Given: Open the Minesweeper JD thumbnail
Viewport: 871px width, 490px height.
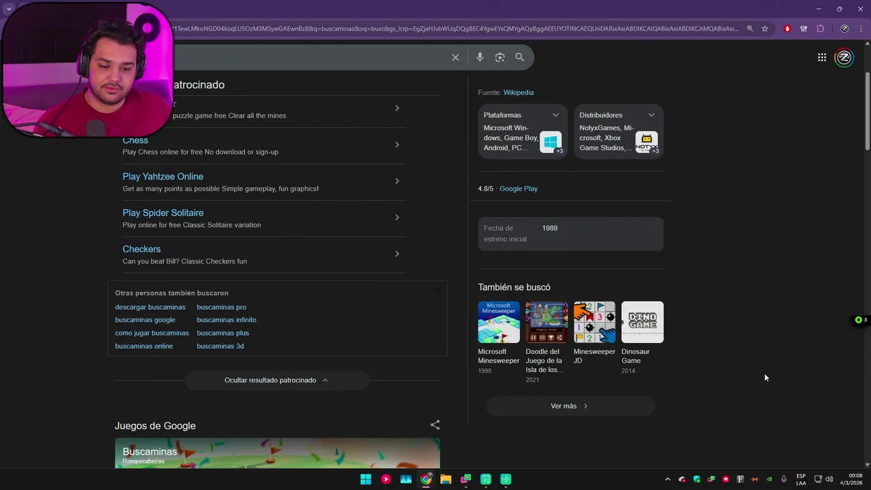Looking at the screenshot, I should click(595, 322).
